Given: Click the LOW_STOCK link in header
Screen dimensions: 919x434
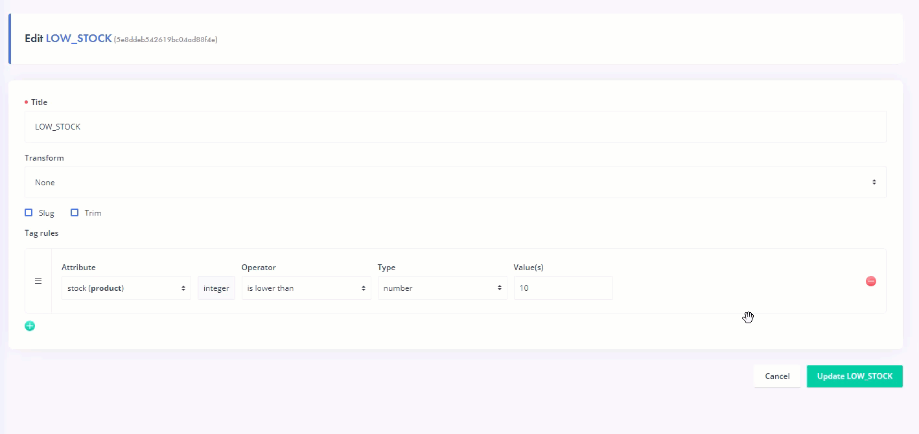Looking at the screenshot, I should [x=78, y=39].
